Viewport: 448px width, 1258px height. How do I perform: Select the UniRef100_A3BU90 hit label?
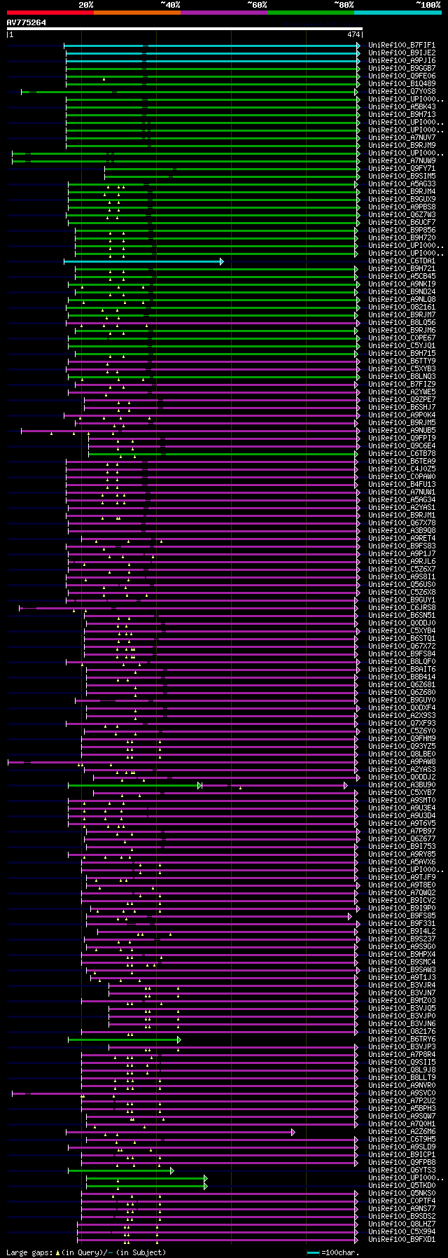tap(402, 785)
